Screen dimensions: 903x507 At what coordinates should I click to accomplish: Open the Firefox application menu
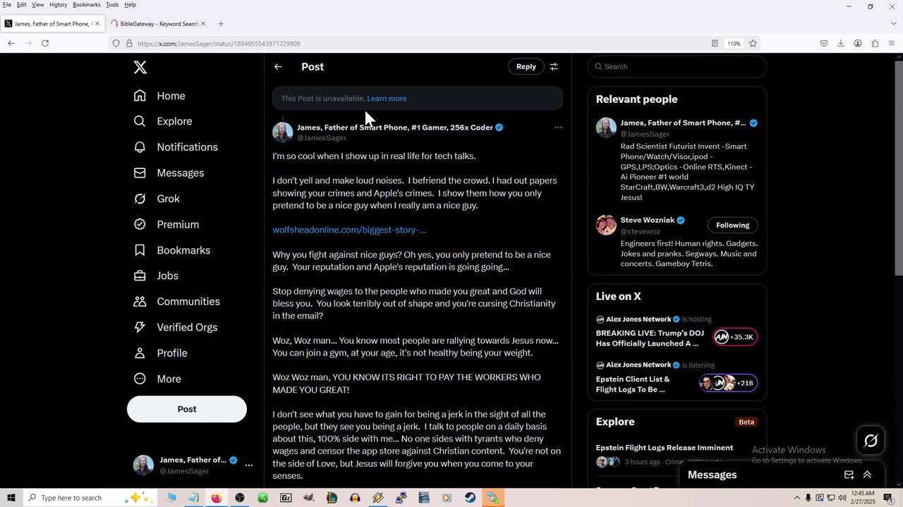pos(892,43)
